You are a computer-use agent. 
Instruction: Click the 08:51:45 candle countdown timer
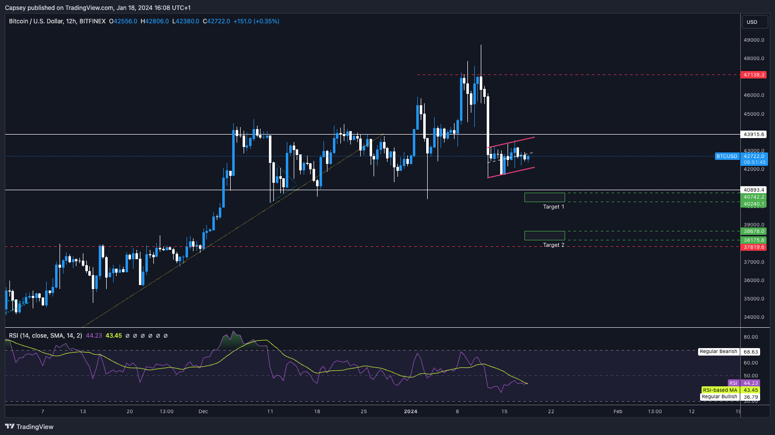(x=754, y=162)
